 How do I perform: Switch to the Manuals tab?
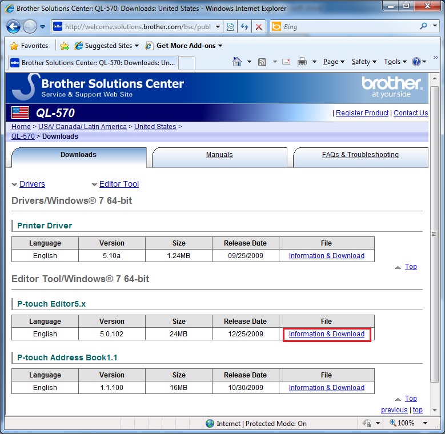tap(219, 155)
